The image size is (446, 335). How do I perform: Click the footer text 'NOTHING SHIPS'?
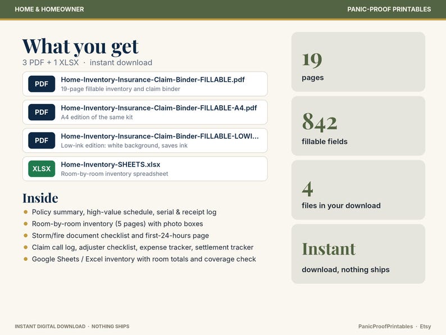[110, 327]
